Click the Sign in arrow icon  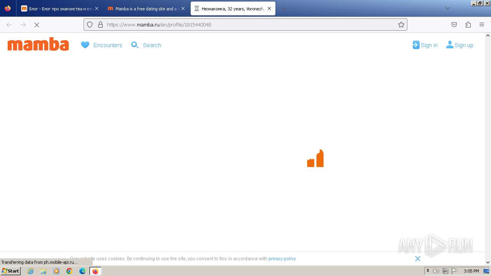point(416,45)
